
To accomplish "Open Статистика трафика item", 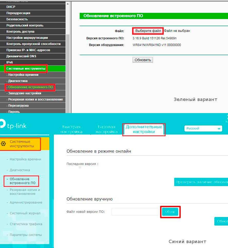I will 26,224.
